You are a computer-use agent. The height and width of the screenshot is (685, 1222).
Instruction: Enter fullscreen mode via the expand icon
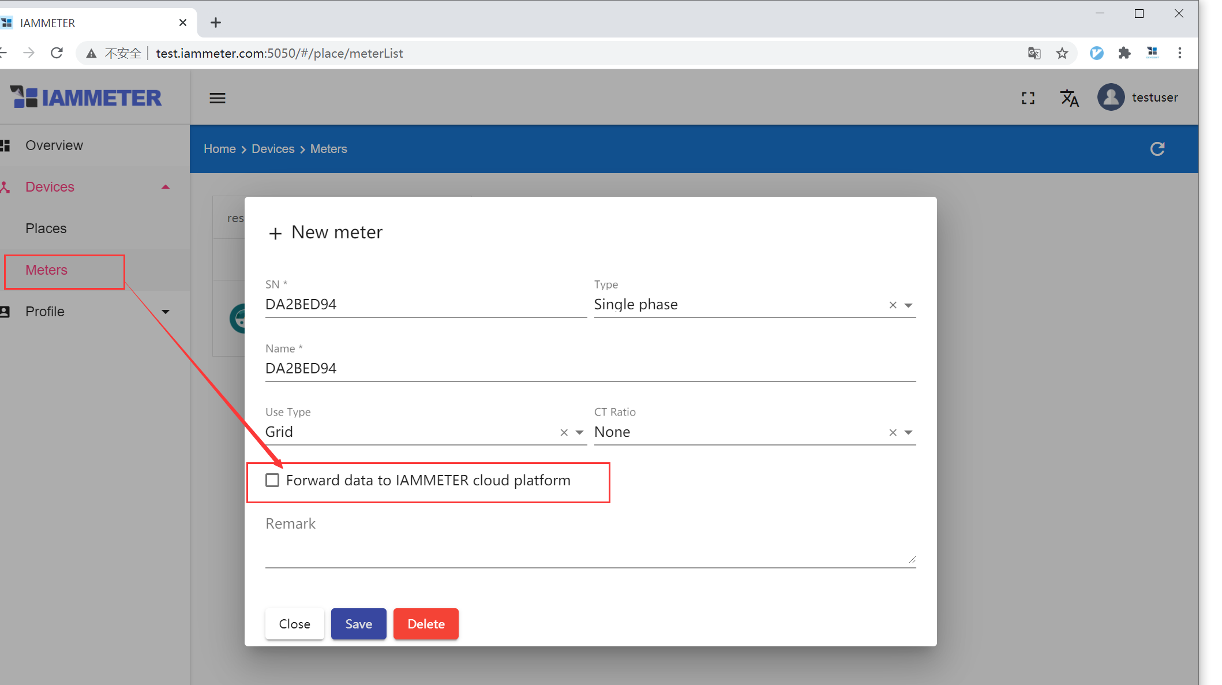[x=1028, y=98]
